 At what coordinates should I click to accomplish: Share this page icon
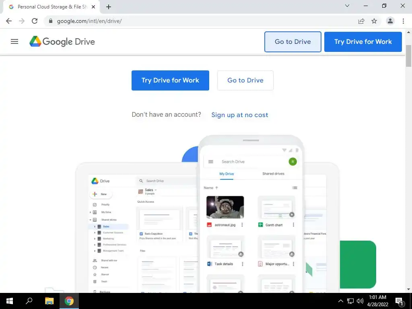361,21
